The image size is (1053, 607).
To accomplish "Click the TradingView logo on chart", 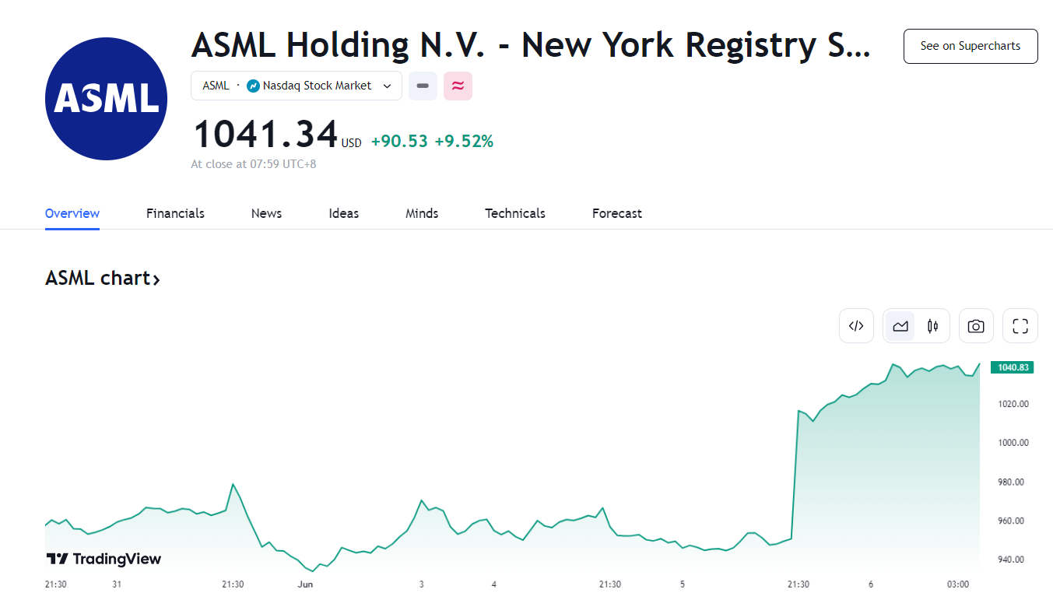I will pyautogui.click(x=104, y=559).
